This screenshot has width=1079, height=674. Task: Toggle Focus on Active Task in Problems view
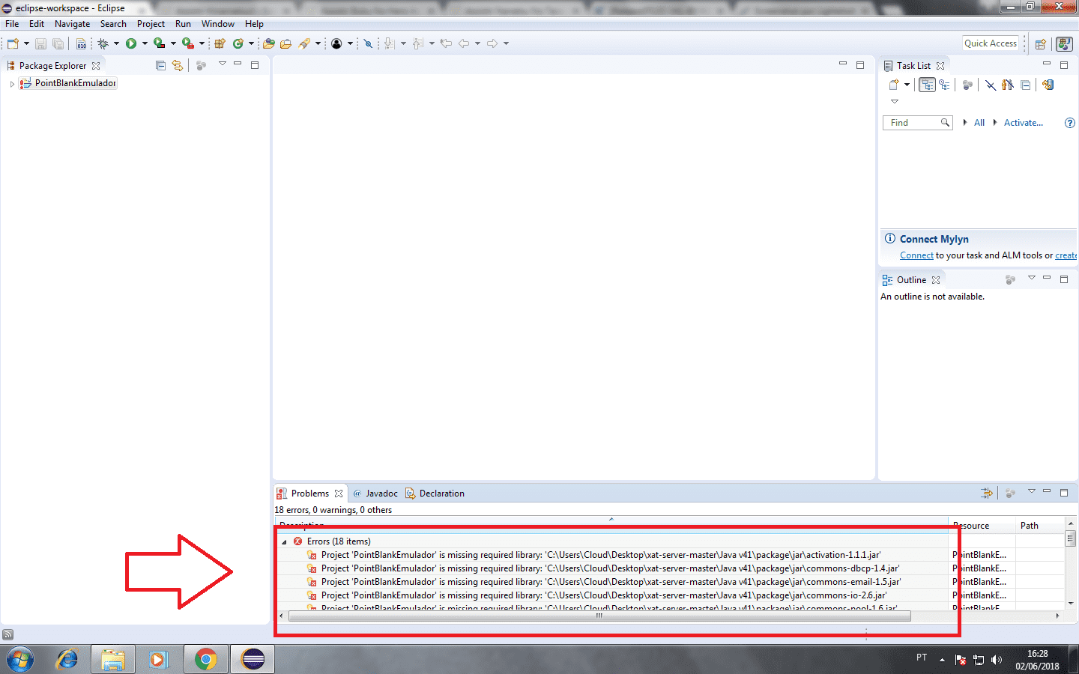1010,493
